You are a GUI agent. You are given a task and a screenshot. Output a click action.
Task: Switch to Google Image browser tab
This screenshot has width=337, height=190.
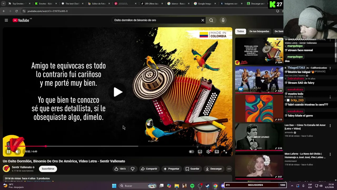pyautogui.click(x=205, y=4)
